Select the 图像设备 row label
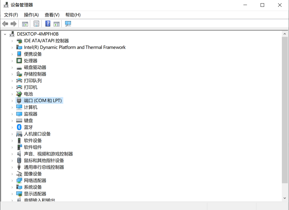 point(33,174)
